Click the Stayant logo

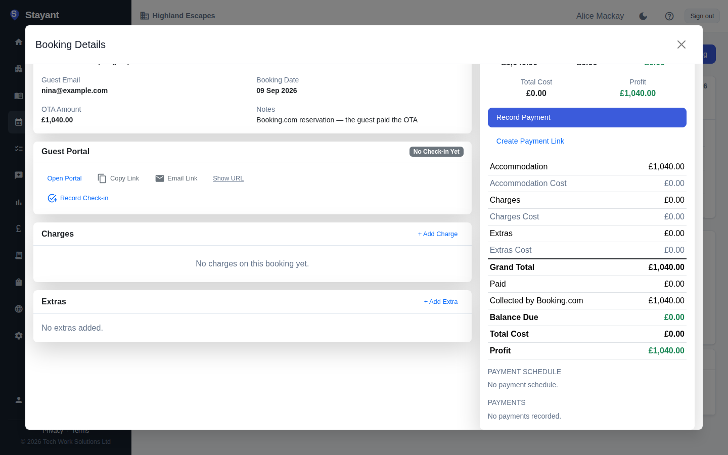(34, 15)
